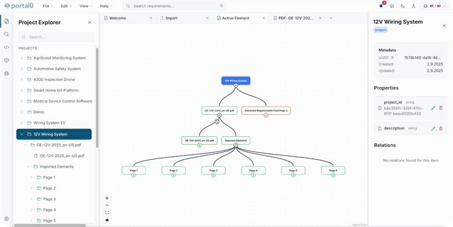Select Extracted Requirements from Page 2 node
This screenshot has width=453, height=227.
266,110
